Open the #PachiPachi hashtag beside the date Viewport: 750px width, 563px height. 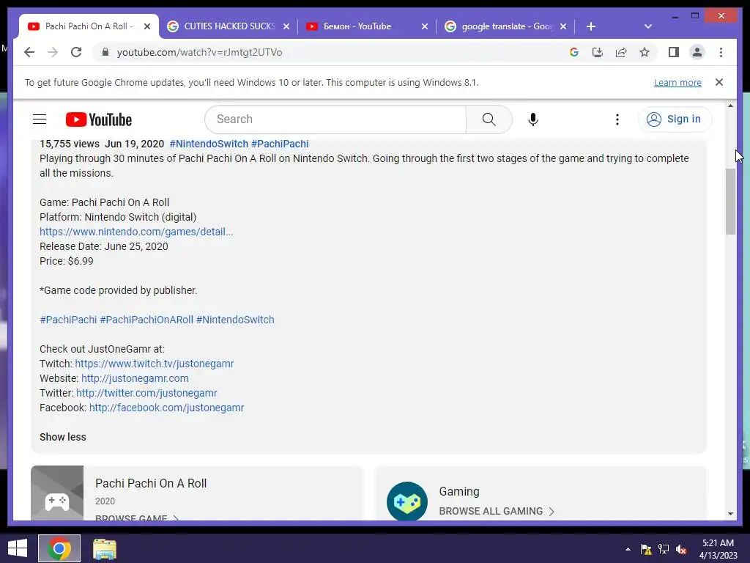pos(280,144)
